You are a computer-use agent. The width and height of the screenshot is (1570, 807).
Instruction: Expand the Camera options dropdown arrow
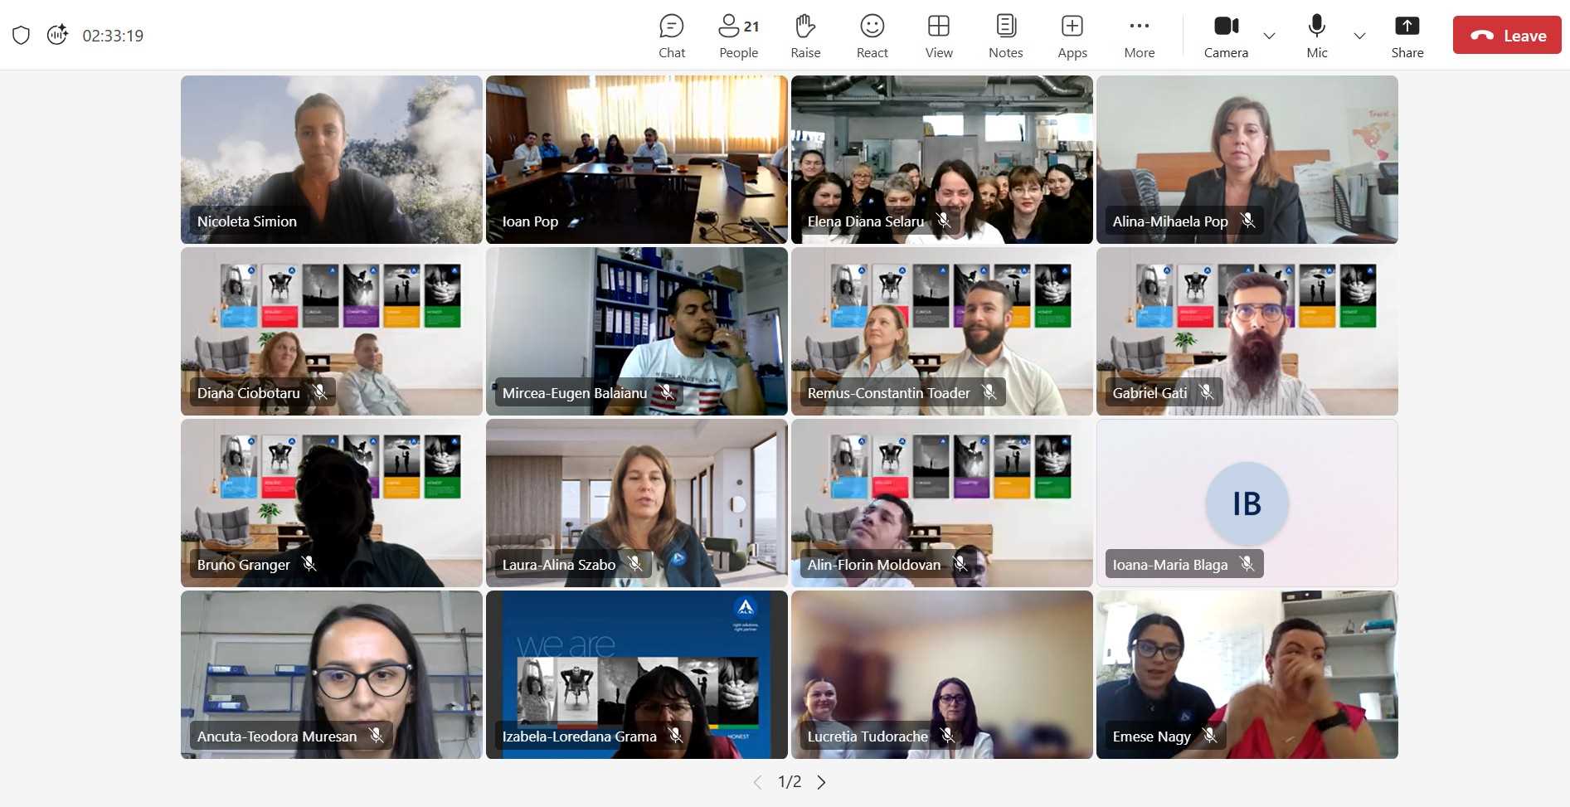tap(1269, 36)
